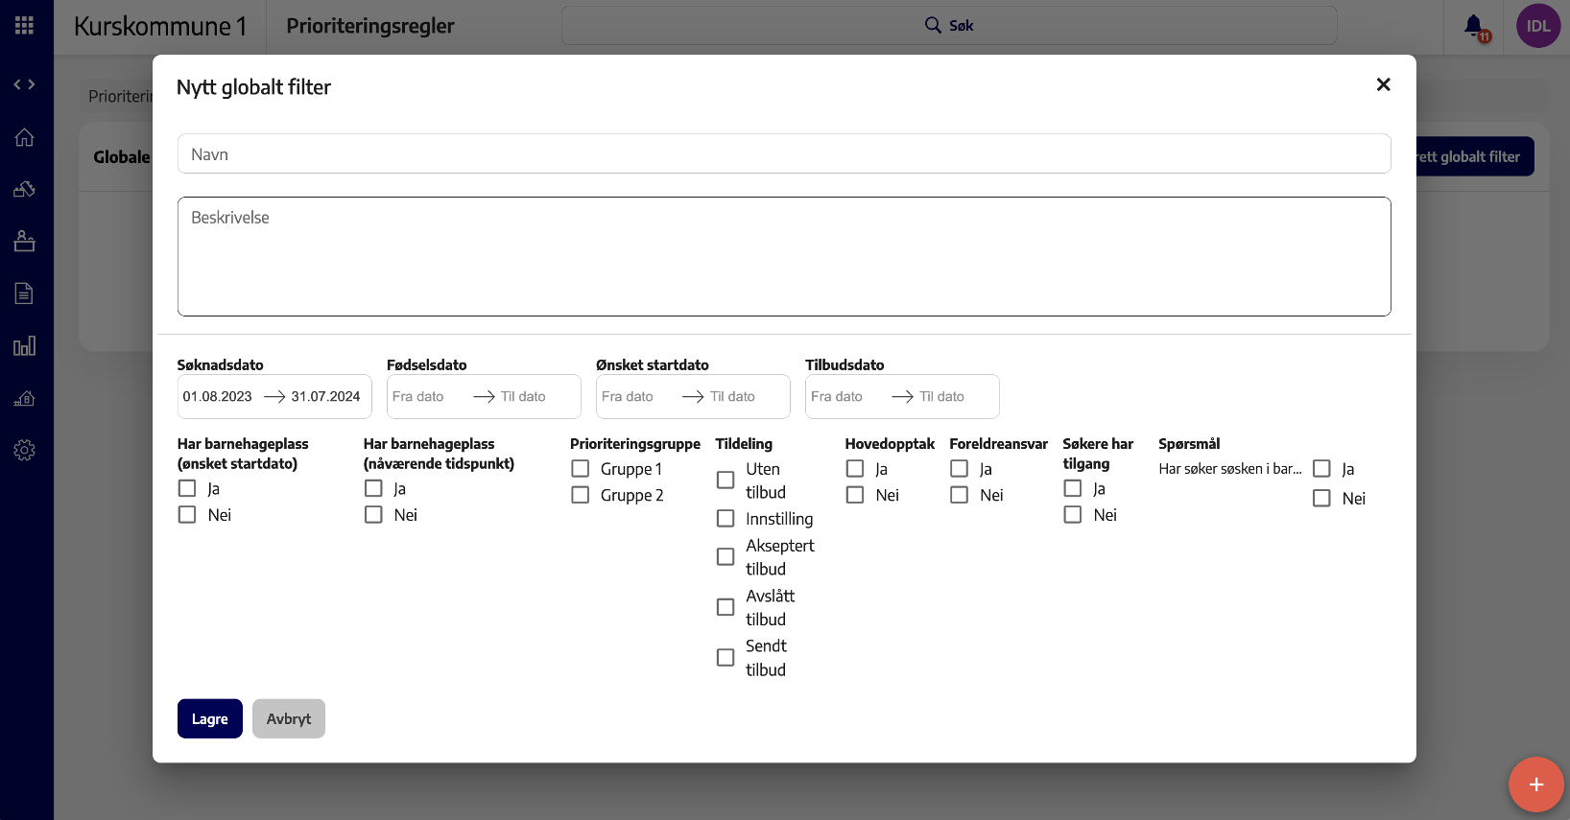Open the settings gear in sidebar
This screenshot has width=1570, height=820.
click(x=24, y=450)
